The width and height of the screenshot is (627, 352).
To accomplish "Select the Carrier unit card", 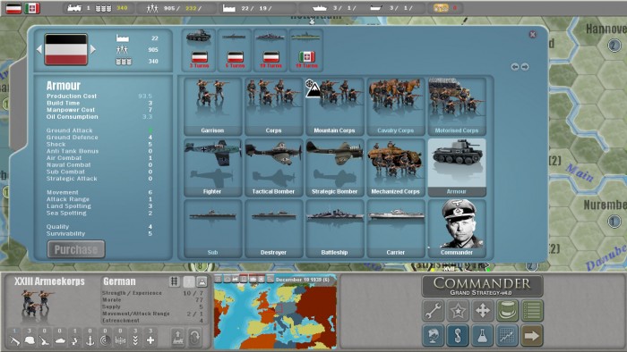I will coord(396,229).
